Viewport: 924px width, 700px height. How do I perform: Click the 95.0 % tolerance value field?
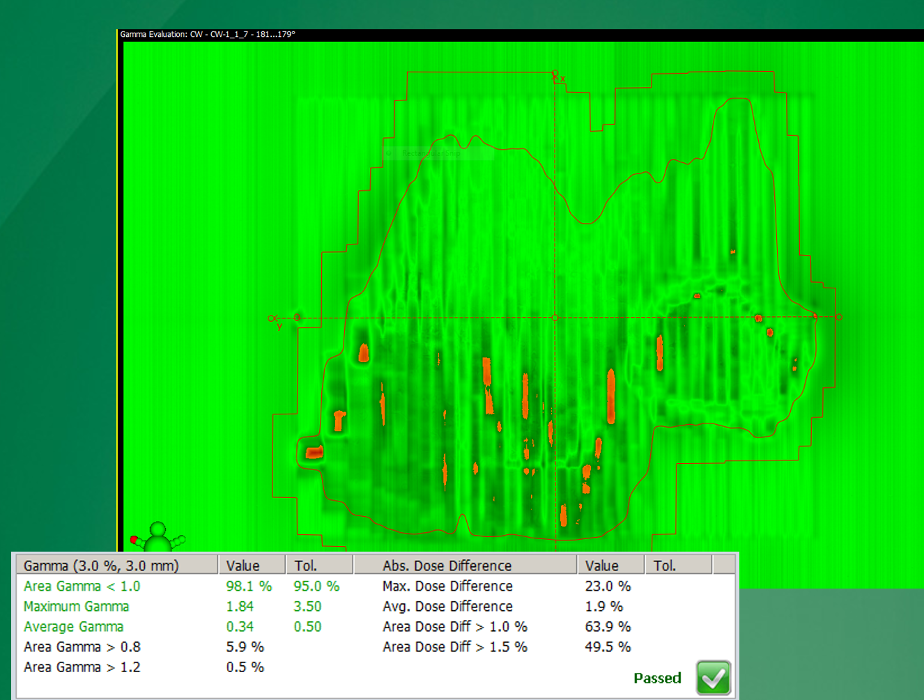tap(316, 586)
